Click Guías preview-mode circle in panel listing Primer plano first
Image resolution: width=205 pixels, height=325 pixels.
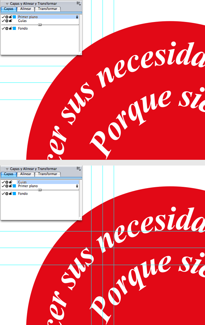tap(7, 21)
